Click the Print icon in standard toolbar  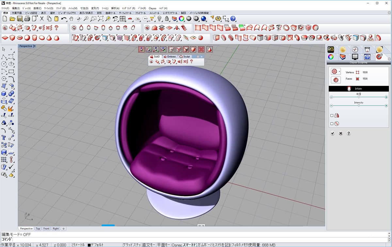27,19
